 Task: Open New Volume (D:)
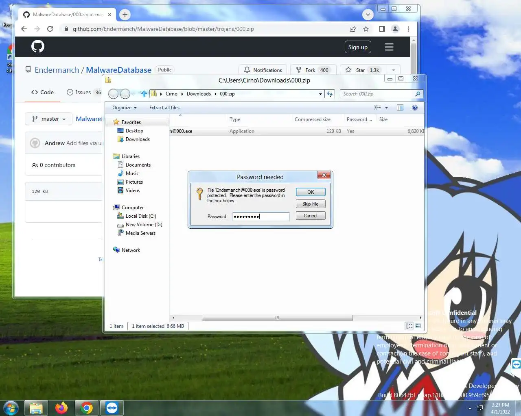click(x=144, y=225)
